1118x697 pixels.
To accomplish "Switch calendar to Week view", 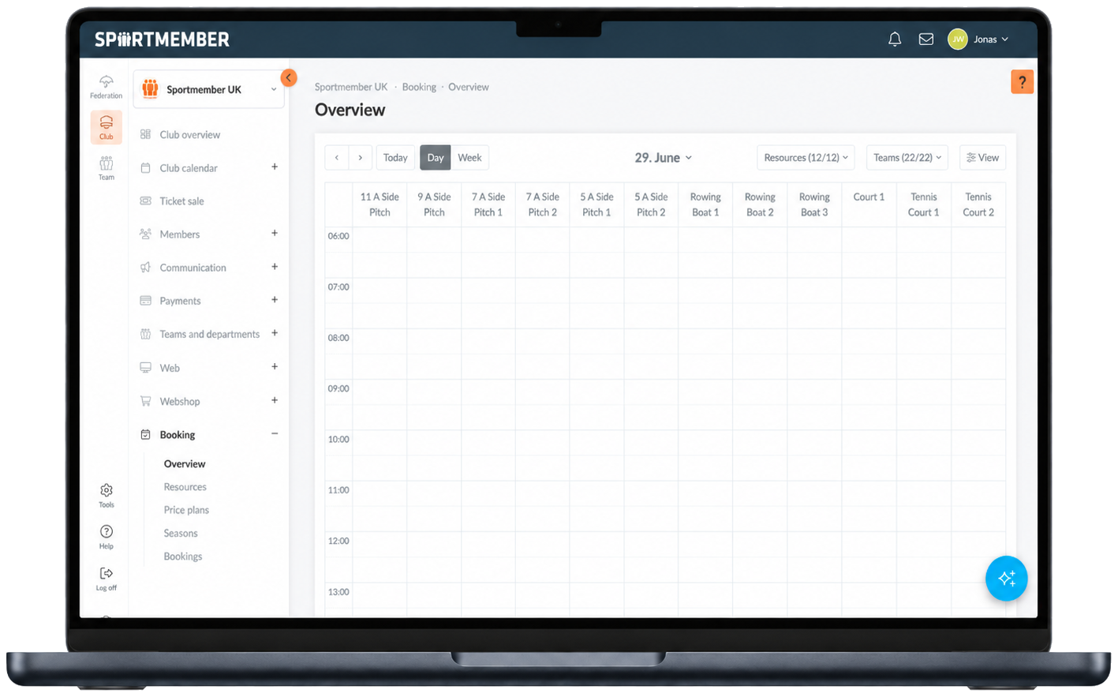I will (469, 157).
